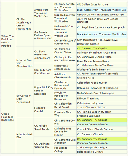Click Ch. Millubie Smart Touch

click(42, 127)
